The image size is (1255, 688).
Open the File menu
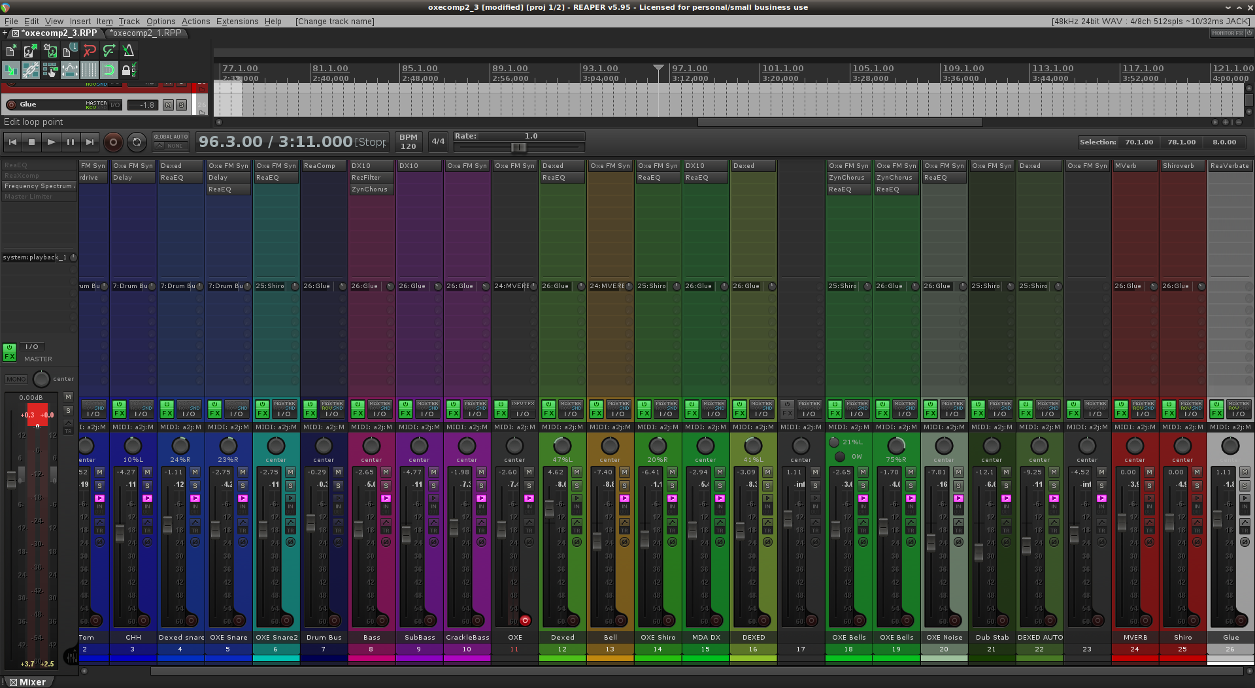tap(11, 22)
